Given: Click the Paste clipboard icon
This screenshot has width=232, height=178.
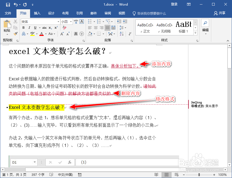Looking at the screenshot, I should tap(7, 24).
